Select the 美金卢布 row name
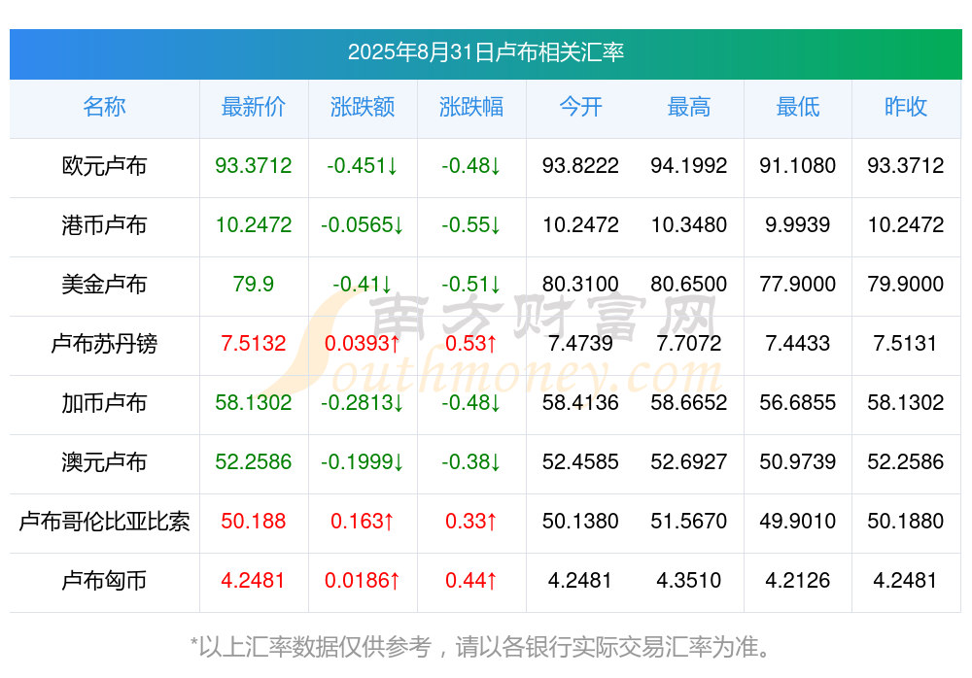972x678 pixels. coord(104,284)
